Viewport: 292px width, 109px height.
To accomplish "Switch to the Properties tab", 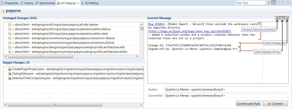I will (x=10, y=3).
